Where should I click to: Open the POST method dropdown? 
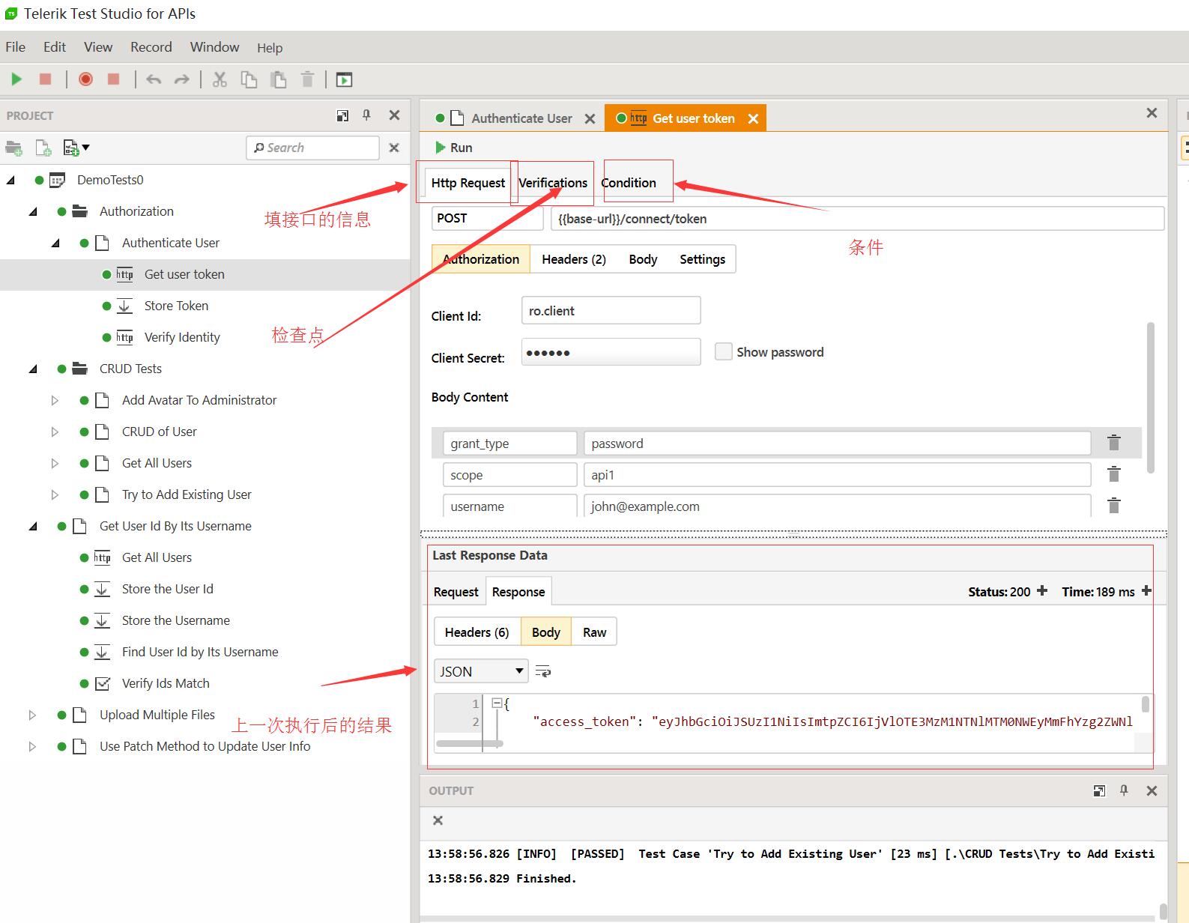point(487,218)
